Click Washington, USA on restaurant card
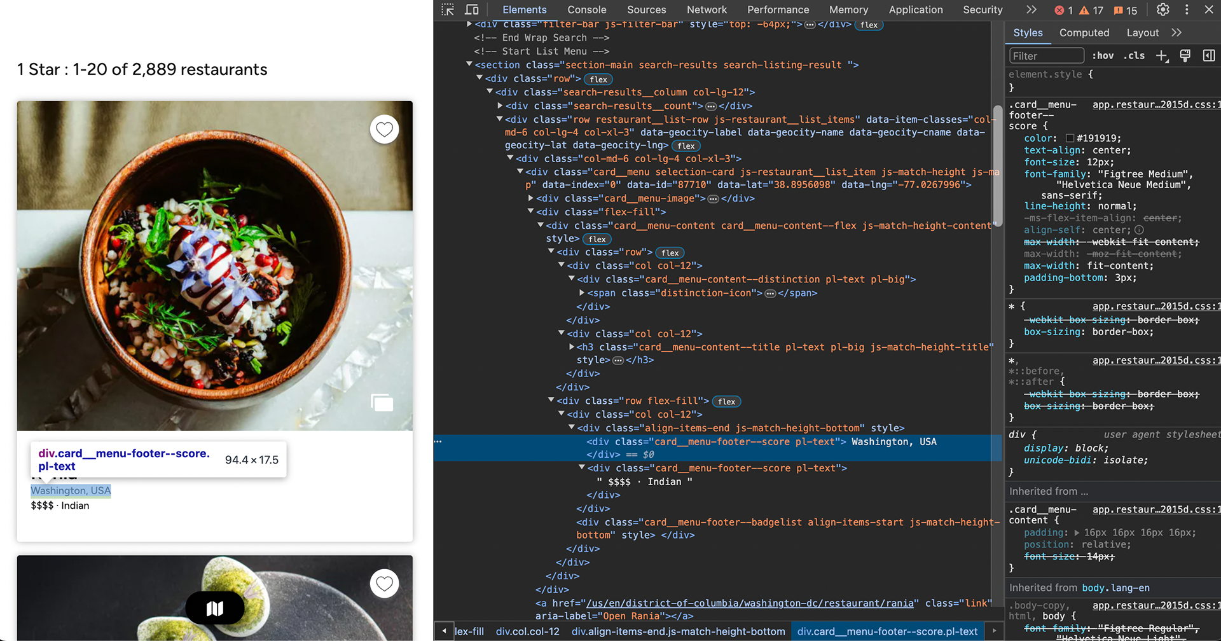 (x=71, y=490)
